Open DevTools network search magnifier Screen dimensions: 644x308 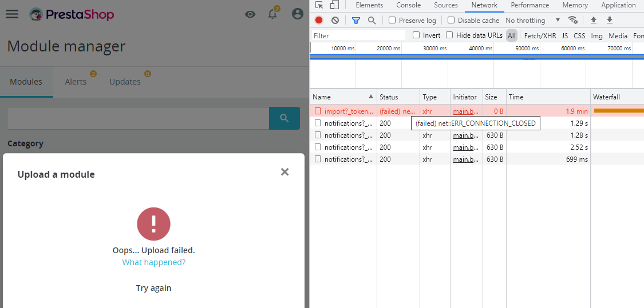pos(372,20)
